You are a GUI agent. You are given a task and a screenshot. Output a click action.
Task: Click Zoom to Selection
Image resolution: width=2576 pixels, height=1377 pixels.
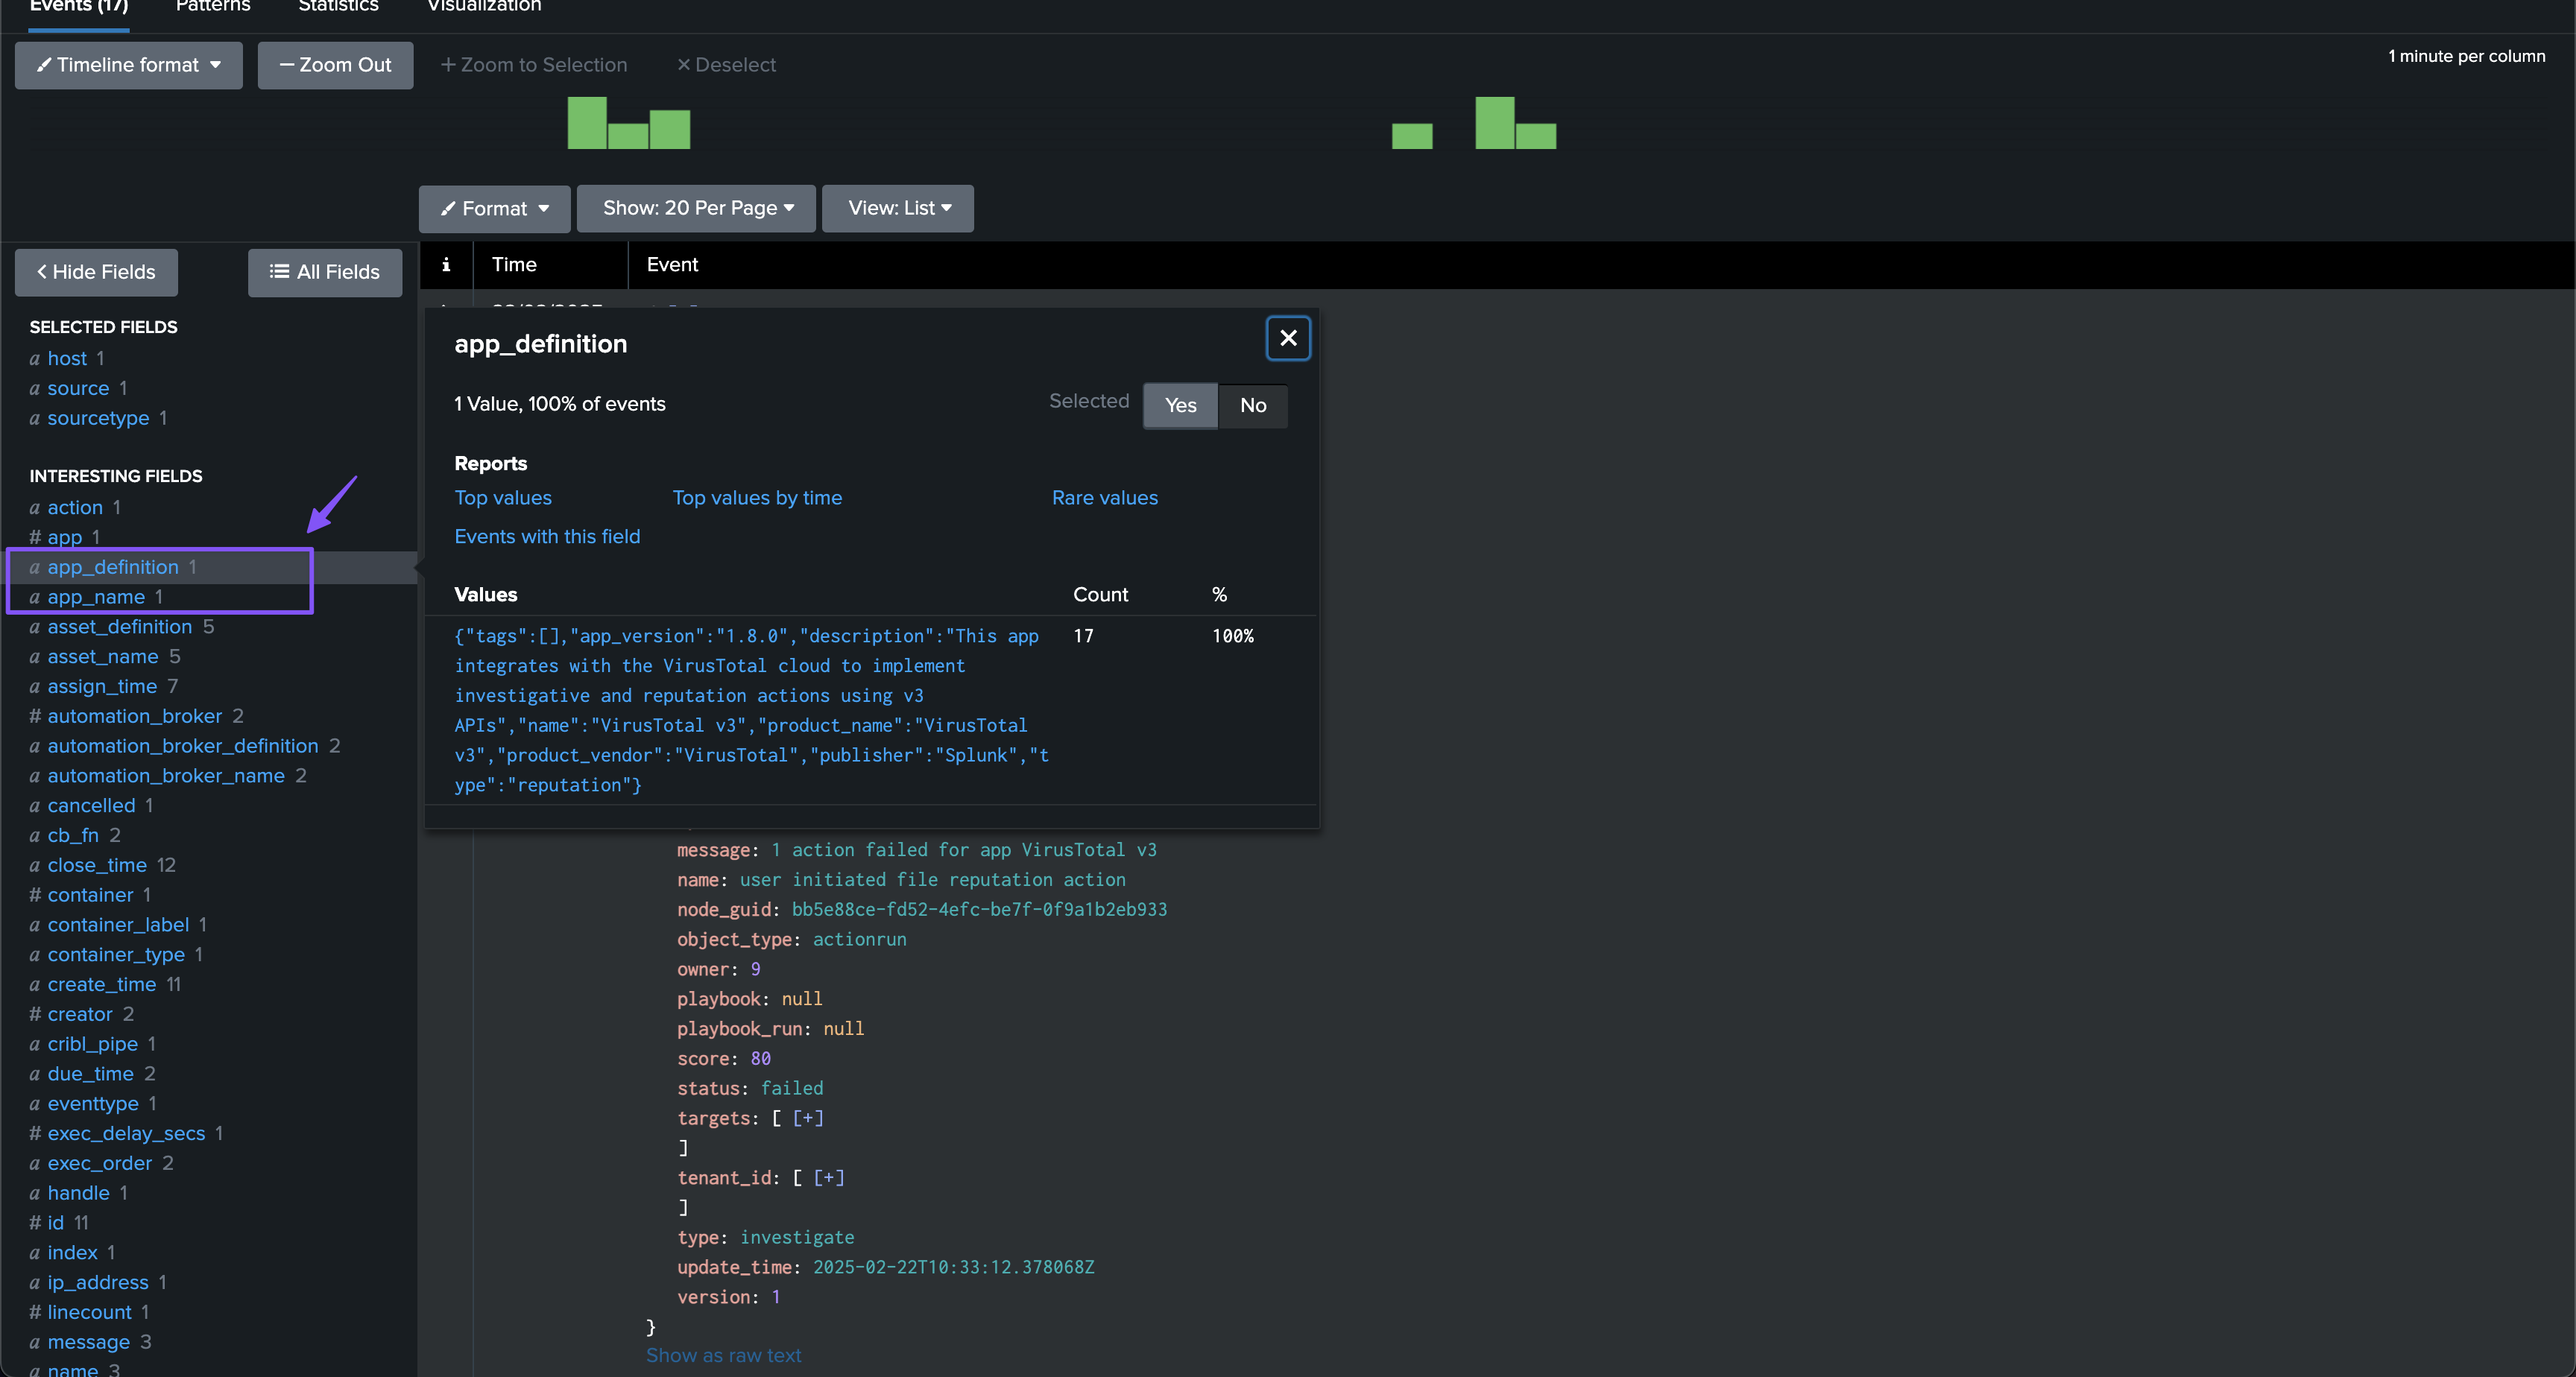534,65
